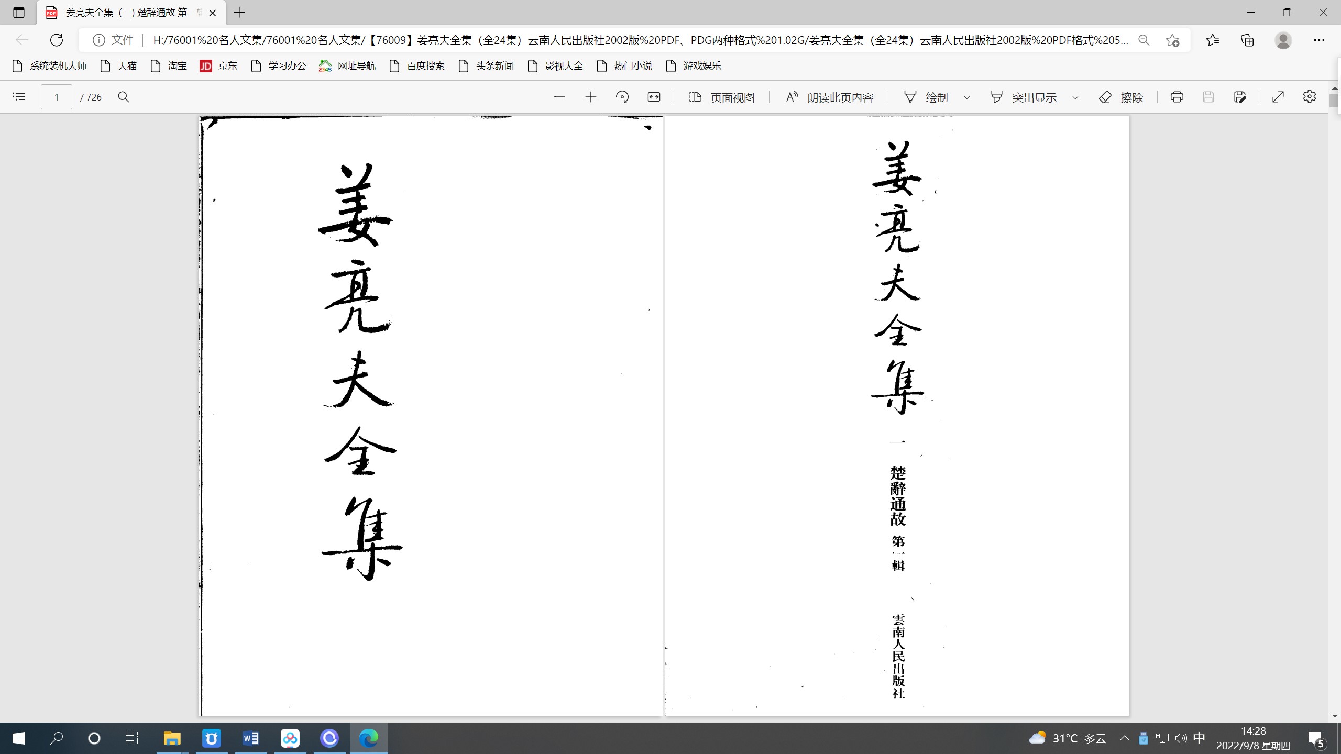1341x754 pixels.
Task: Toggle the PDF table of contents
Action: pos(19,97)
